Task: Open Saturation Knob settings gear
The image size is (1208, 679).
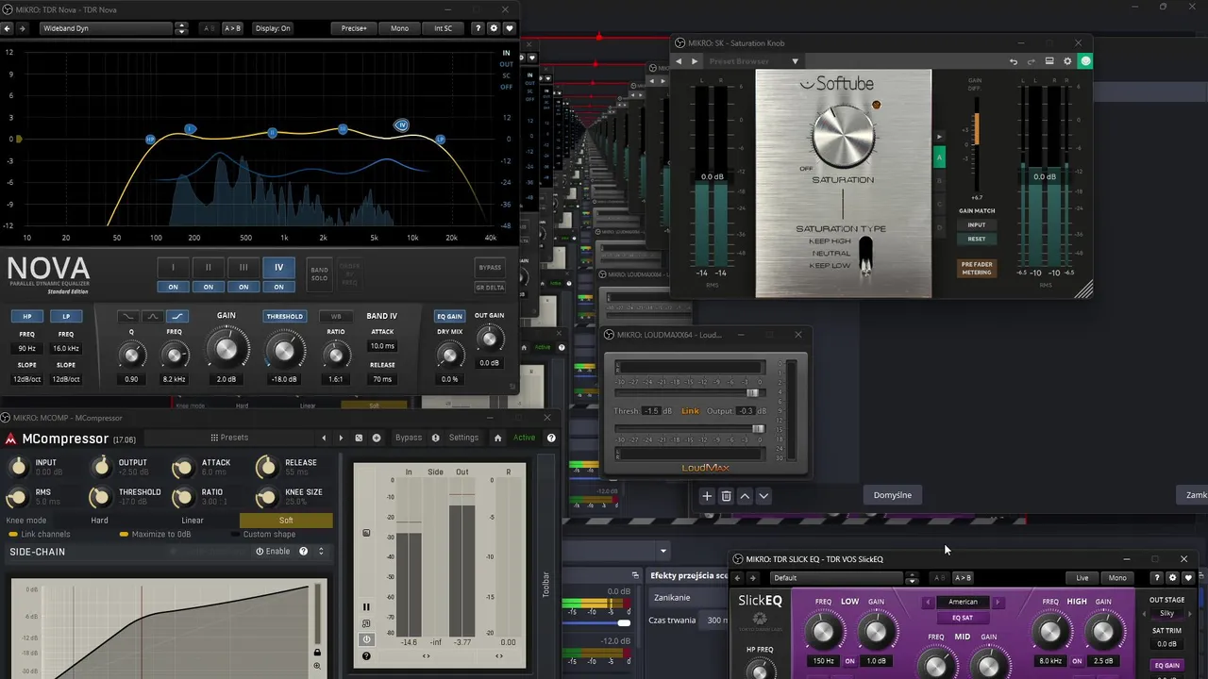Action: [x=1067, y=61]
